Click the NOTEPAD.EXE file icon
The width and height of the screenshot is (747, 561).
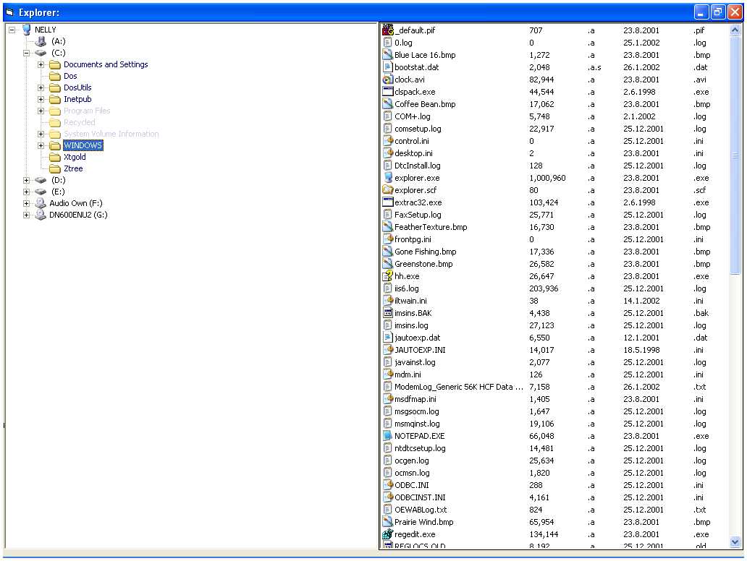(387, 436)
